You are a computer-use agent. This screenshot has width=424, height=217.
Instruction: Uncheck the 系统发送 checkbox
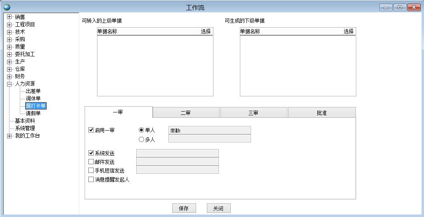click(x=91, y=153)
